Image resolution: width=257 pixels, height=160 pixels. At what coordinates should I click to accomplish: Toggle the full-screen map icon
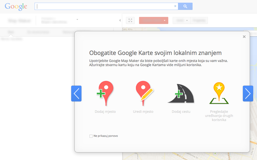(130, 21)
